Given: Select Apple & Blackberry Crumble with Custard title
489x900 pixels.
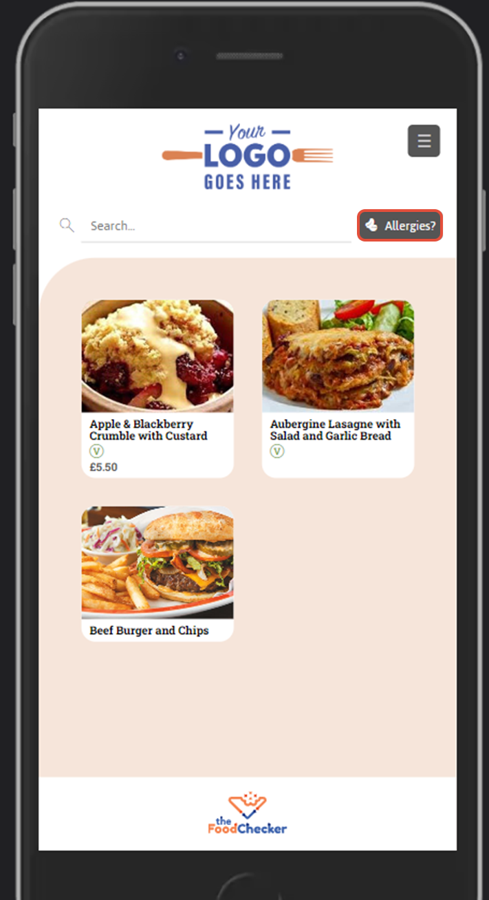Looking at the screenshot, I should click(149, 430).
